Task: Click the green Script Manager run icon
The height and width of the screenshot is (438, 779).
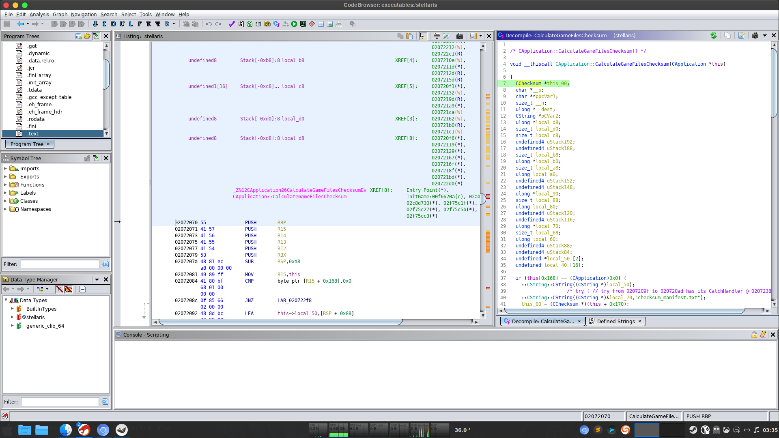Action: (x=294, y=24)
